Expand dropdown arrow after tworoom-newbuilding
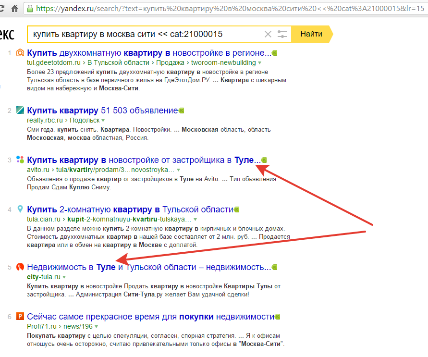Image resolution: width=428 pixels, height=357 pixels. click(x=259, y=63)
